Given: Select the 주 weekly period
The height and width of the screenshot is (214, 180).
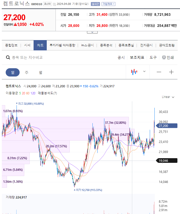Looking at the screenshot, I should coord(27,72).
